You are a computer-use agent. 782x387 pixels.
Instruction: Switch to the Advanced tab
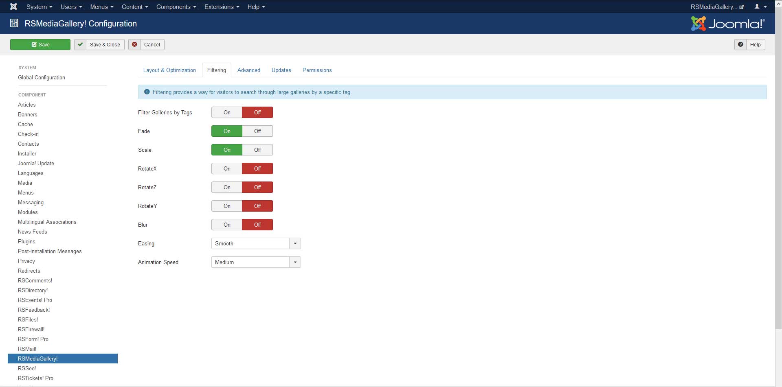pyautogui.click(x=249, y=70)
